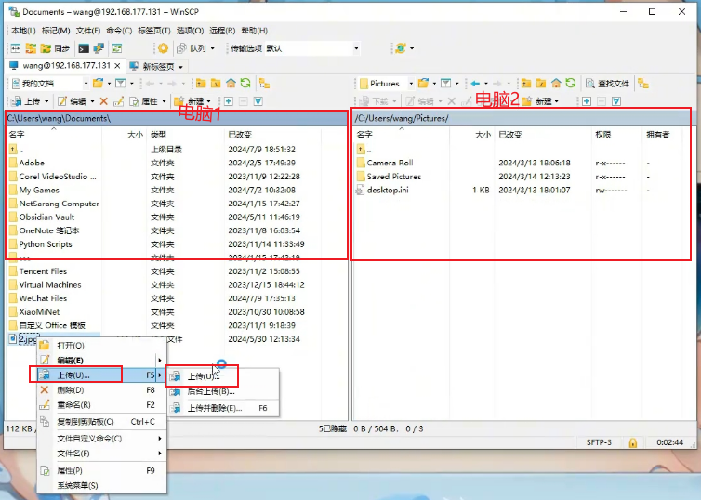Choose 打开(O) in the context menu
Image resolution: width=701 pixels, height=500 pixels.
coord(101,346)
